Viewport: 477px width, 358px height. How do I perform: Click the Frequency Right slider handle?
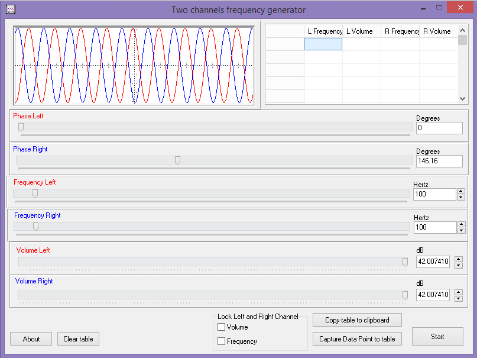point(36,227)
